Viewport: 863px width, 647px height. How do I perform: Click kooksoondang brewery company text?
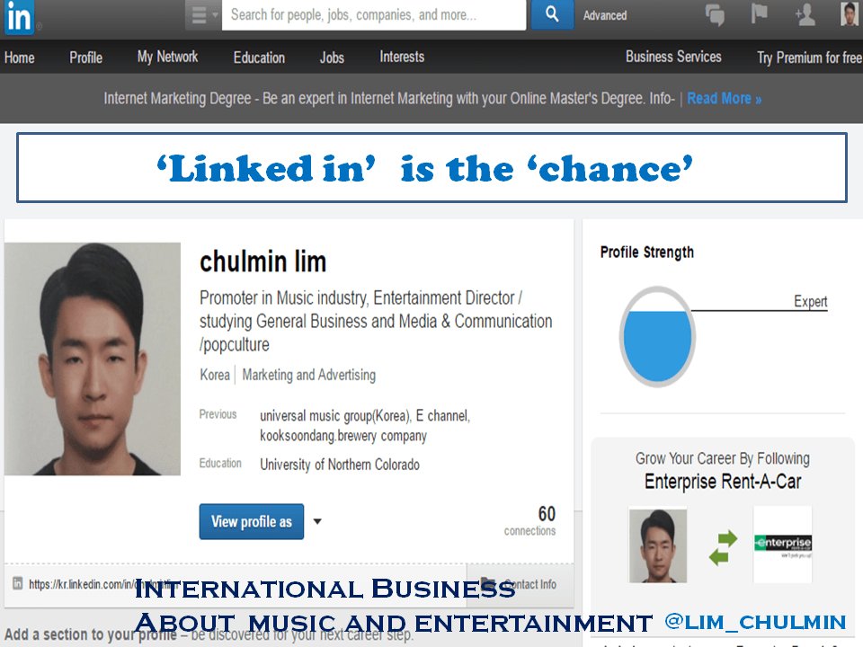[343, 436]
